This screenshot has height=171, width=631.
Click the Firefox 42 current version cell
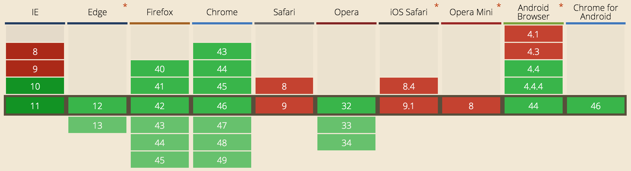(160, 106)
